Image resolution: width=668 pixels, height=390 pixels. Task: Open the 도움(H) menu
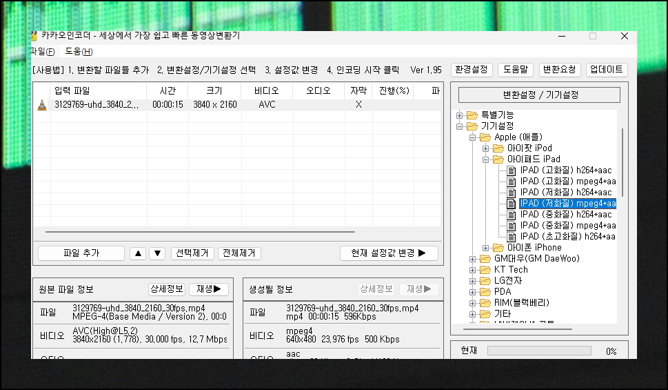(79, 52)
